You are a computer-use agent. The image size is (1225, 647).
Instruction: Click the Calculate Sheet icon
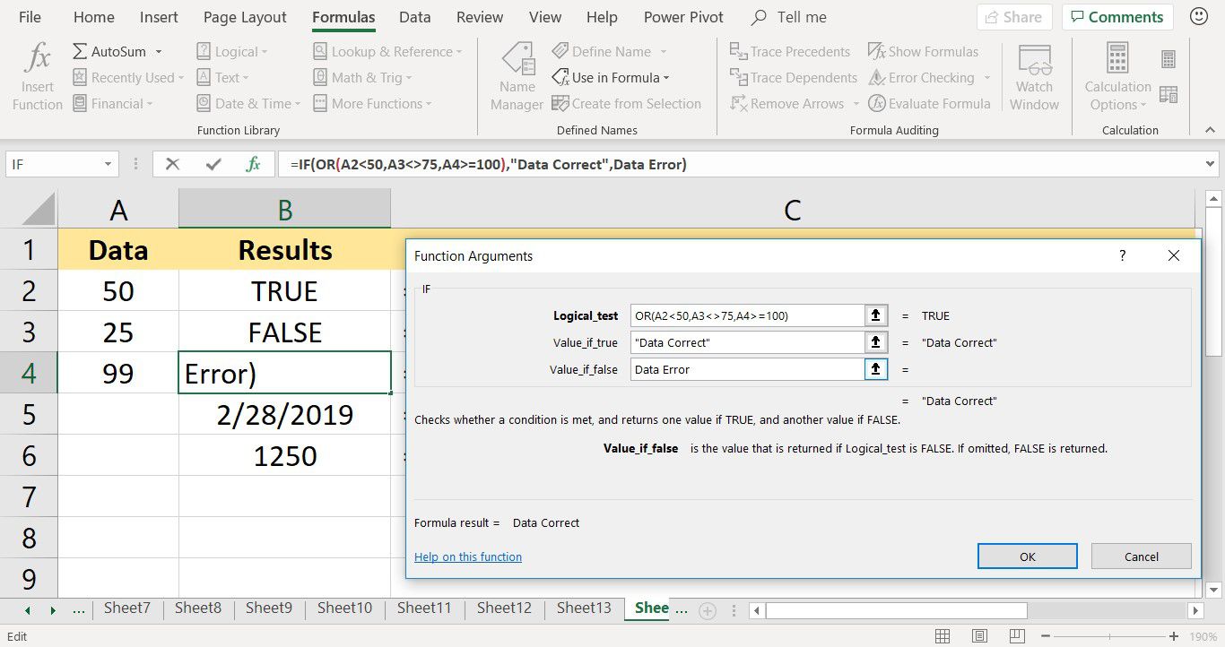pyautogui.click(x=1169, y=94)
